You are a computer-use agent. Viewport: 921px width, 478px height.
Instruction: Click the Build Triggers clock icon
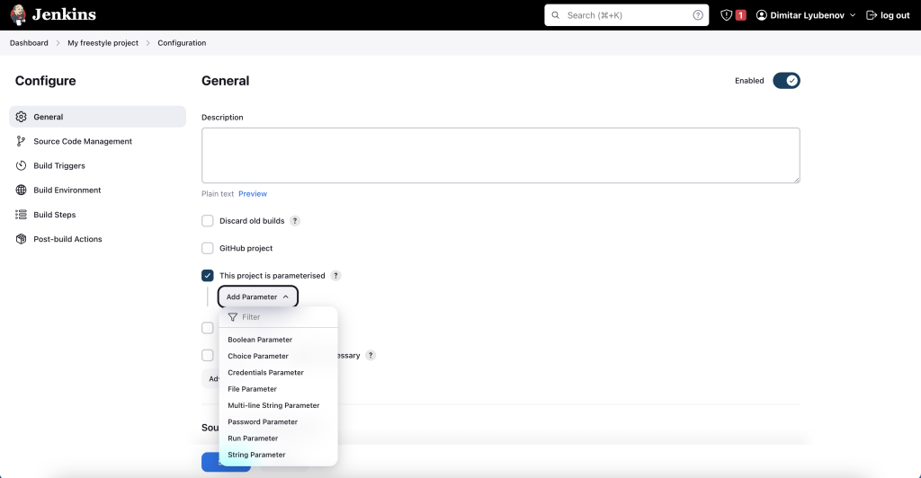[x=22, y=165]
